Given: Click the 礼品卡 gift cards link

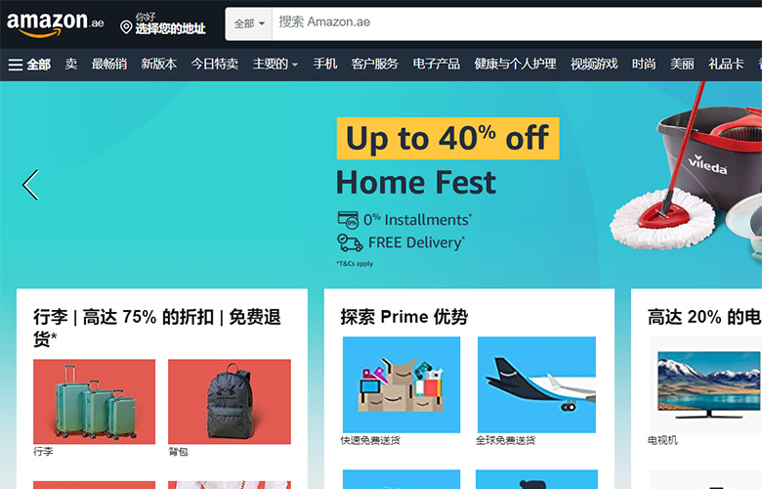Looking at the screenshot, I should coord(726,65).
